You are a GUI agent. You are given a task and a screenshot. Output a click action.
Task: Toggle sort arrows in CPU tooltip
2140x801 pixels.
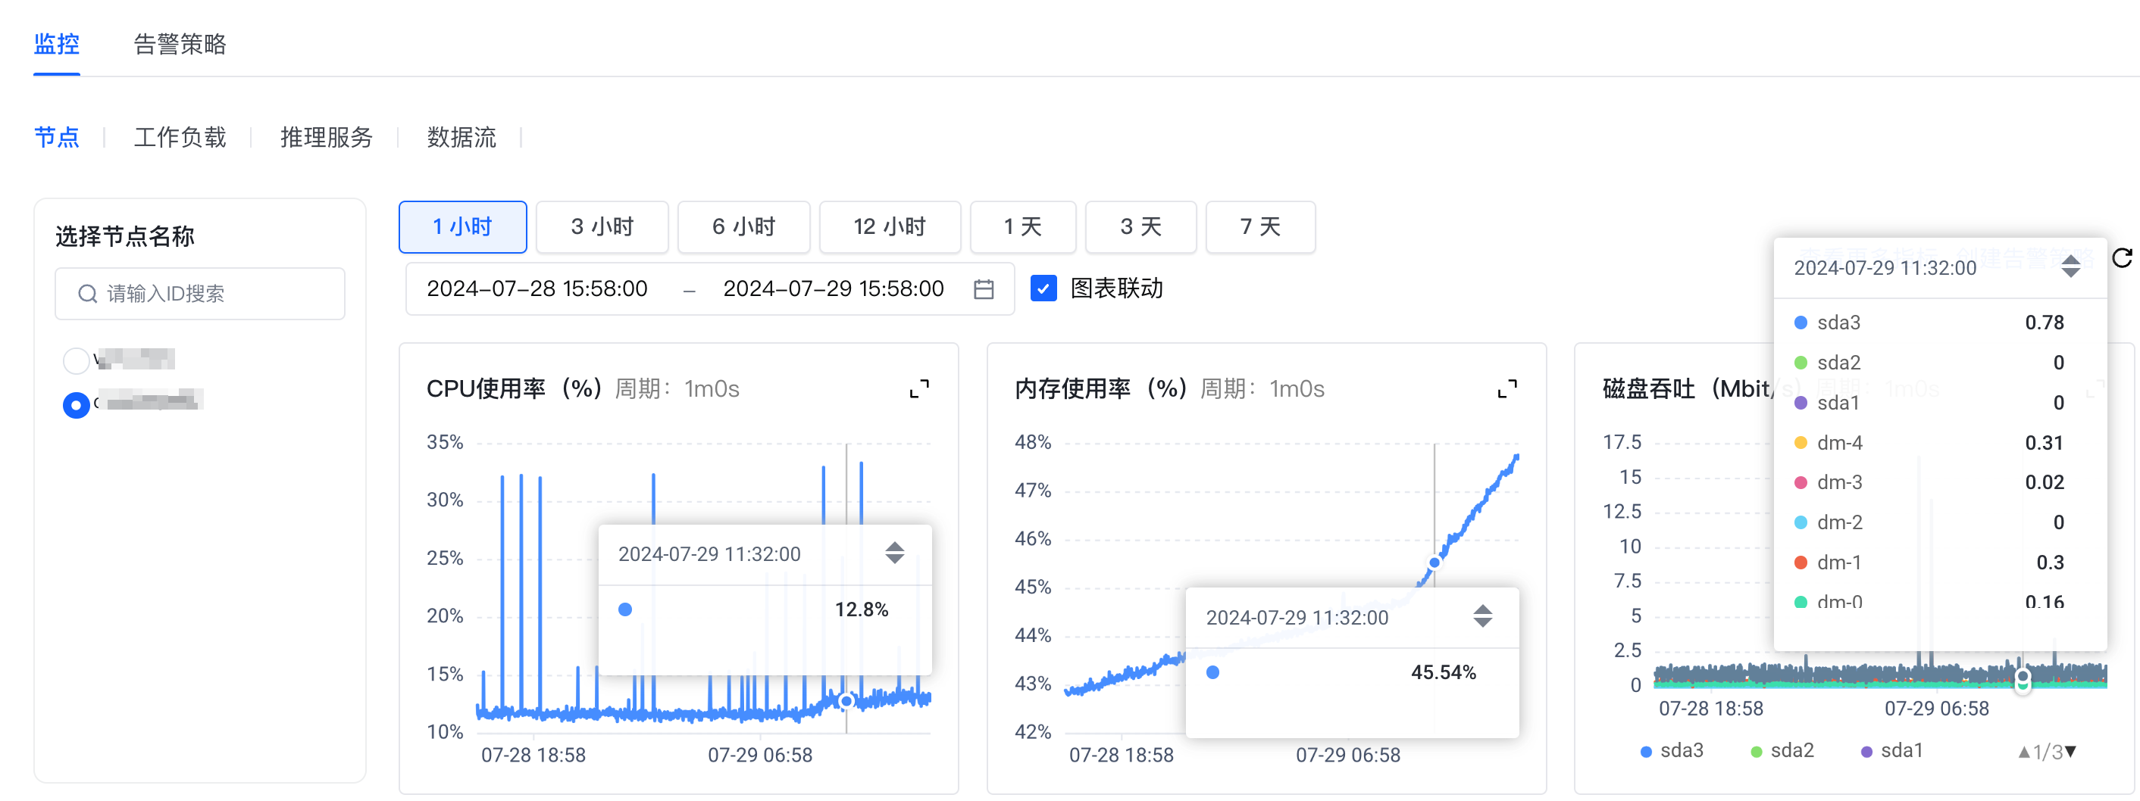(x=895, y=553)
